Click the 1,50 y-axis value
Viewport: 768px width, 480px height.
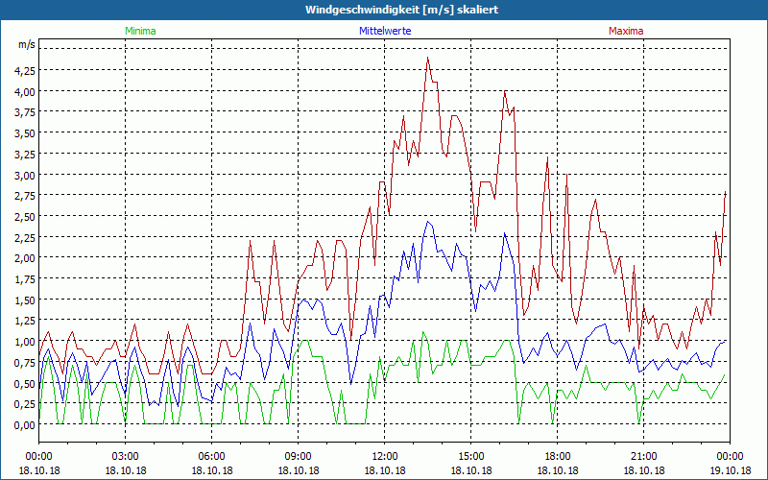point(25,300)
